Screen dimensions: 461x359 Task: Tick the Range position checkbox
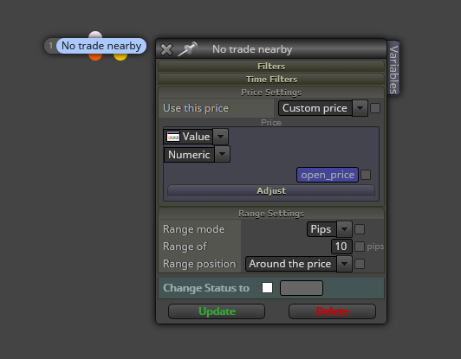360,264
